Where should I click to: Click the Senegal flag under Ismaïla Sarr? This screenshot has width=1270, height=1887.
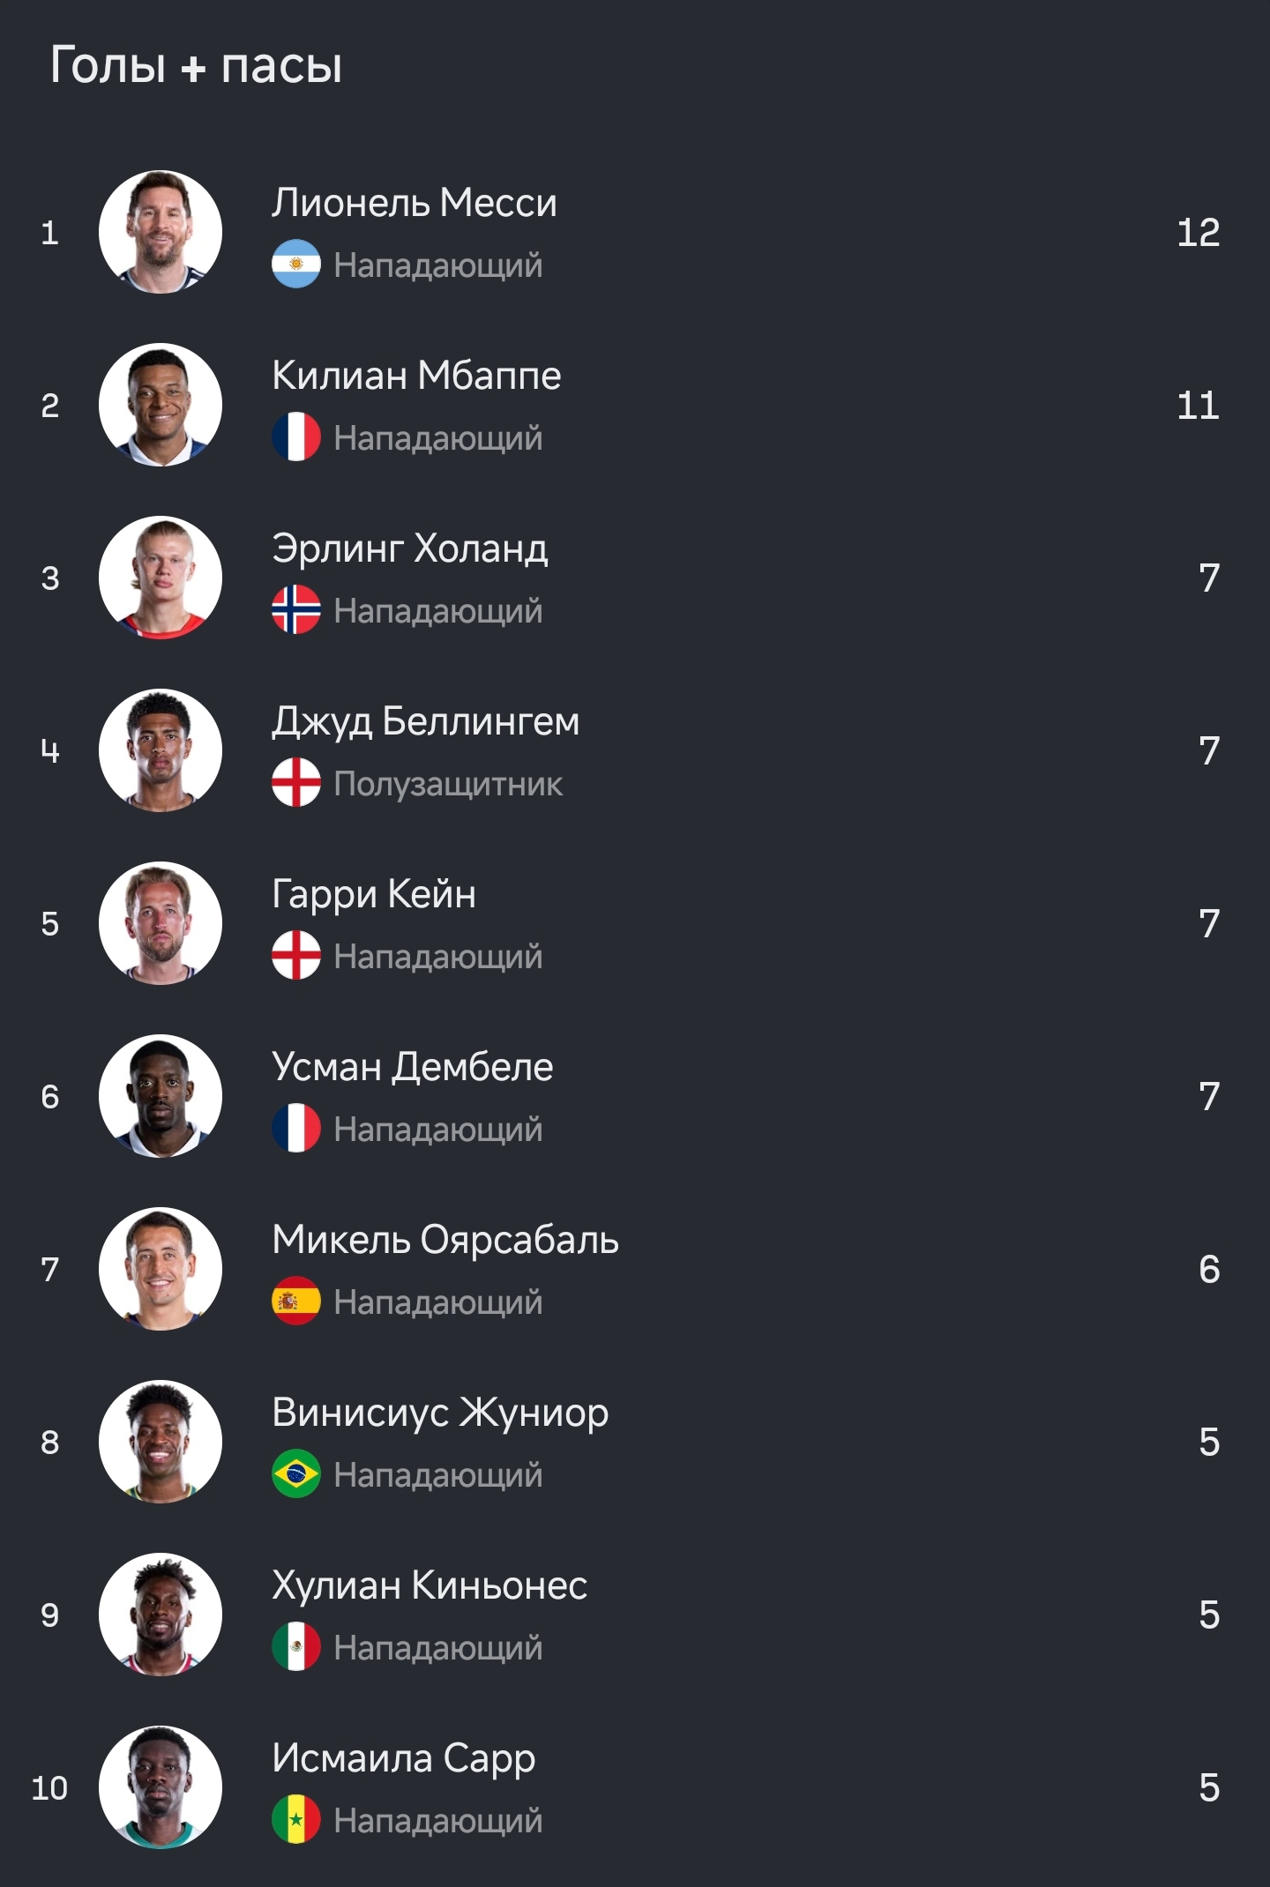click(x=296, y=1819)
